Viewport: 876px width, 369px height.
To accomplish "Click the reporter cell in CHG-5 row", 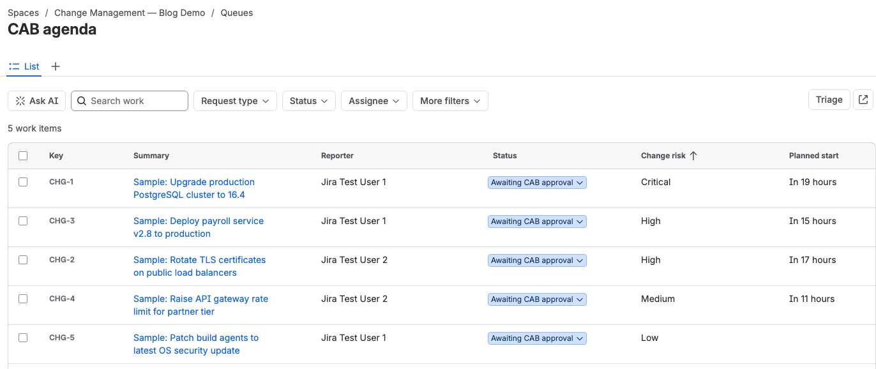I will (x=354, y=338).
